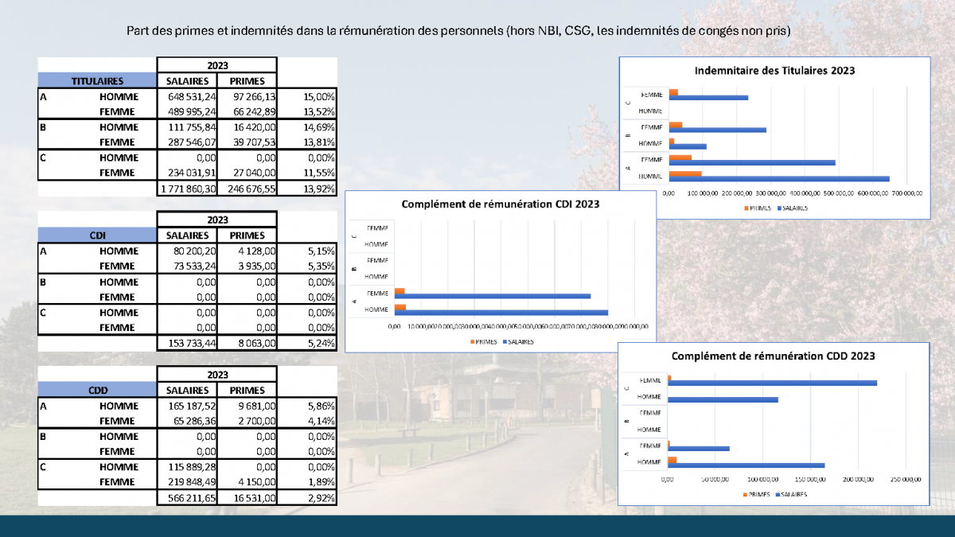Click the 5,15% cell
The width and height of the screenshot is (955, 537).
point(321,251)
